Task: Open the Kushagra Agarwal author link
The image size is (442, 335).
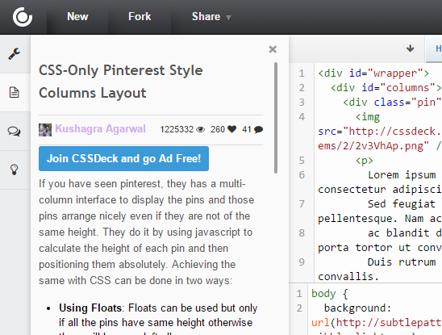Action: [x=100, y=128]
